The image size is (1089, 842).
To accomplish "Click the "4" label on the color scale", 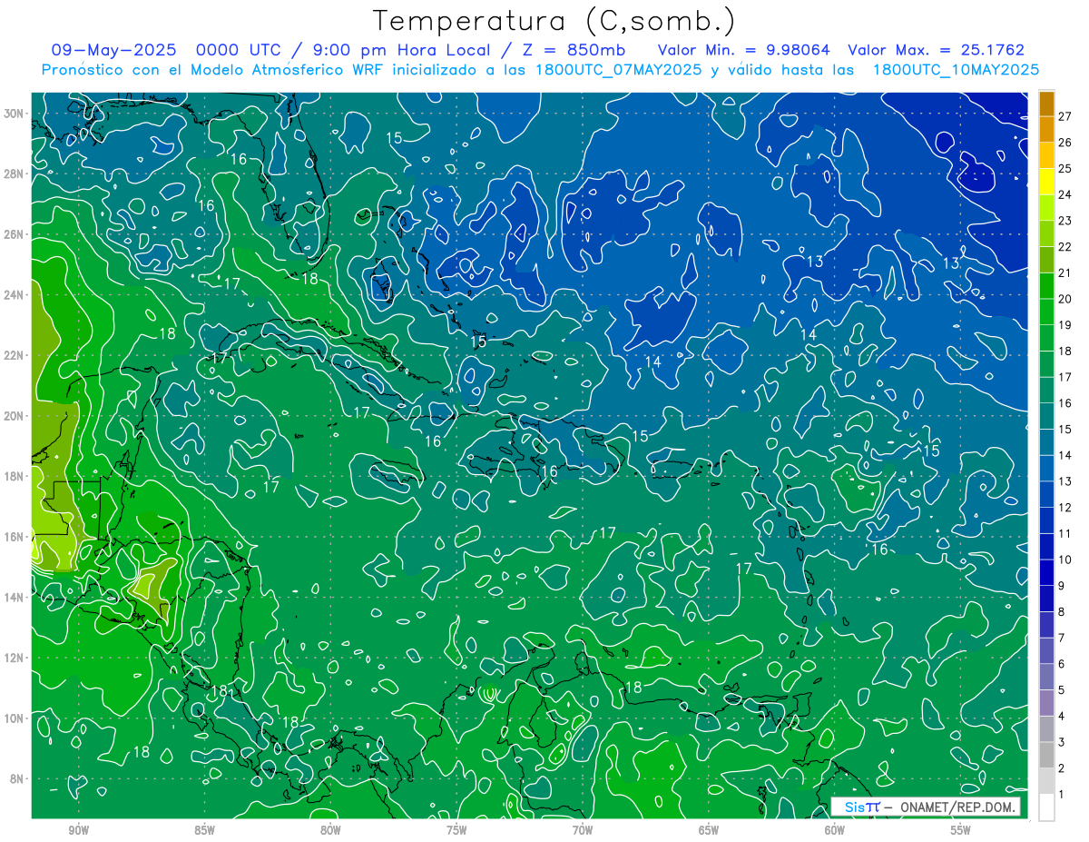I will click(1062, 716).
